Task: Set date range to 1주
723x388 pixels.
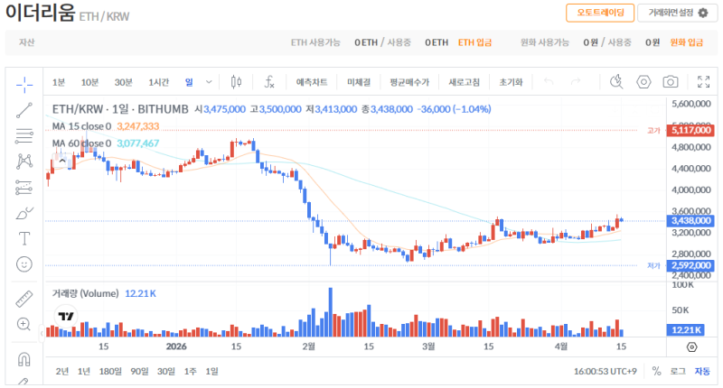Action: pyautogui.click(x=190, y=372)
